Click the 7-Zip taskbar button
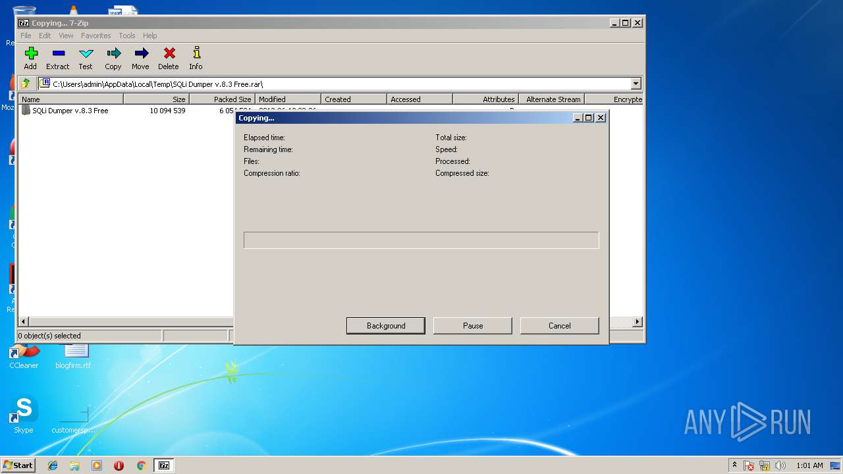Image resolution: width=843 pixels, height=474 pixels. click(x=164, y=465)
